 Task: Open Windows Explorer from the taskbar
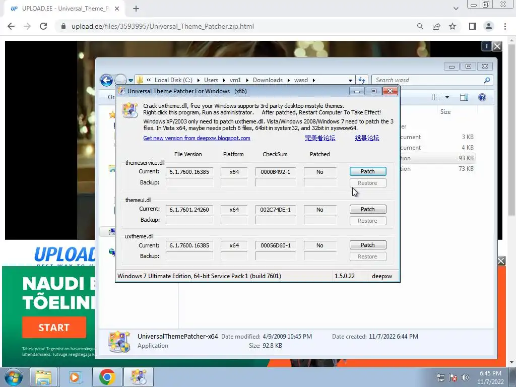point(43,377)
